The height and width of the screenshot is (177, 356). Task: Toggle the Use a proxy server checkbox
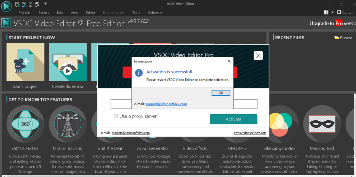(115, 116)
